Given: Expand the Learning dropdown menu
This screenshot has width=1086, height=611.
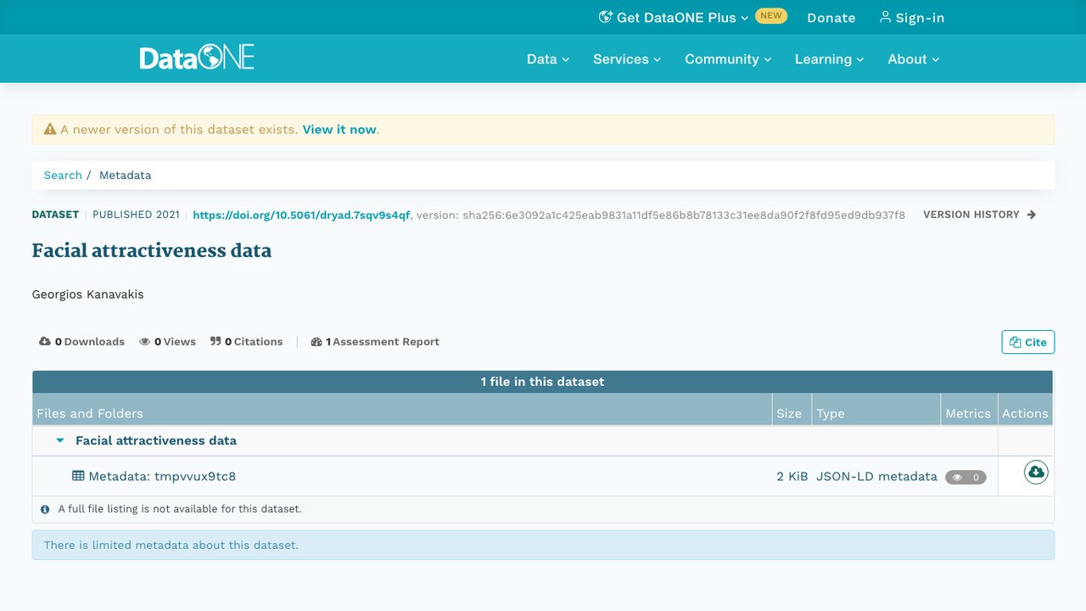Looking at the screenshot, I should 829,59.
